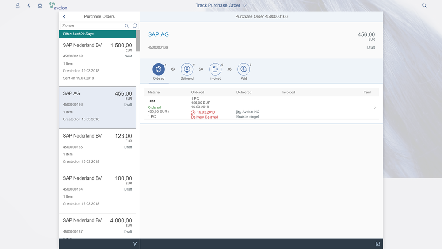Image resolution: width=442 pixels, height=249 pixels.
Task: Select purchase order 4500000167 for 4.000,00 EUR
Action: (x=98, y=226)
